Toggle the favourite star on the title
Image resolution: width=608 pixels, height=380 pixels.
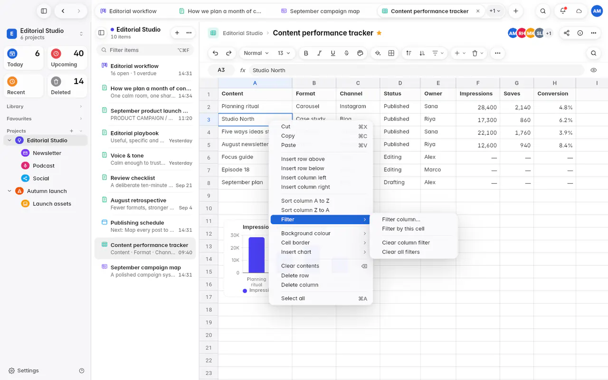[379, 33]
